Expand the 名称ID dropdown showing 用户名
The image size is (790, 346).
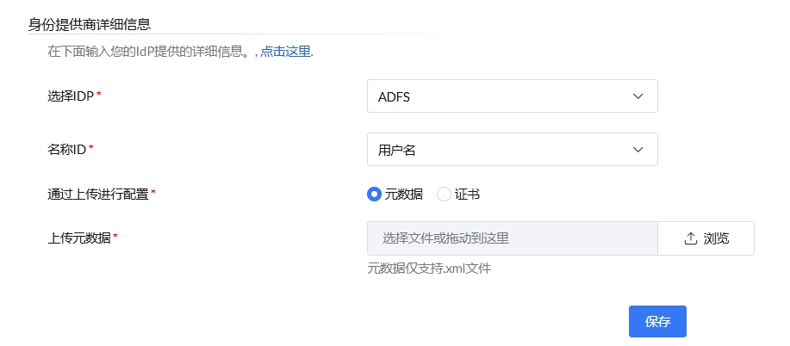512,150
